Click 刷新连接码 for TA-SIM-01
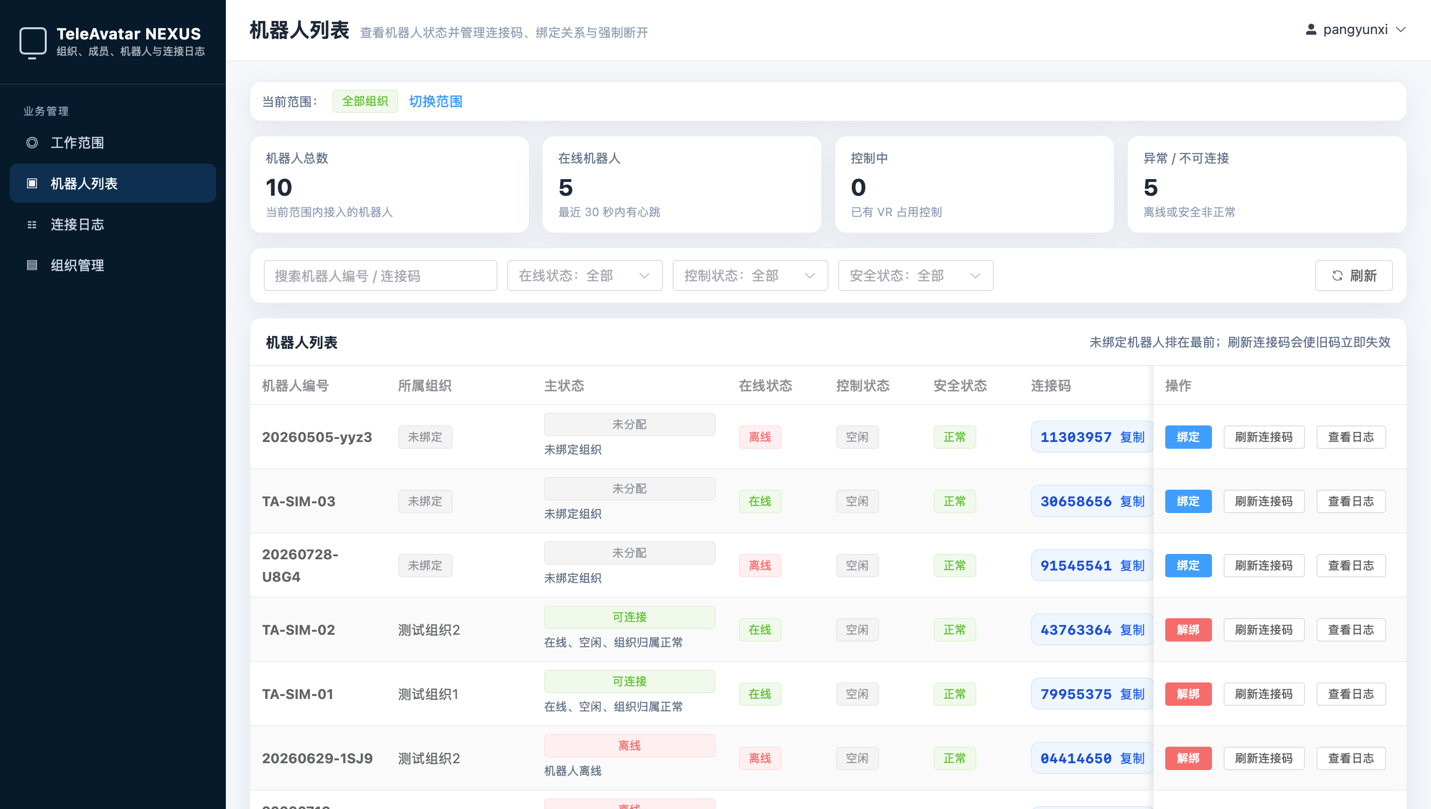Image resolution: width=1431 pixels, height=809 pixels. [x=1264, y=694]
